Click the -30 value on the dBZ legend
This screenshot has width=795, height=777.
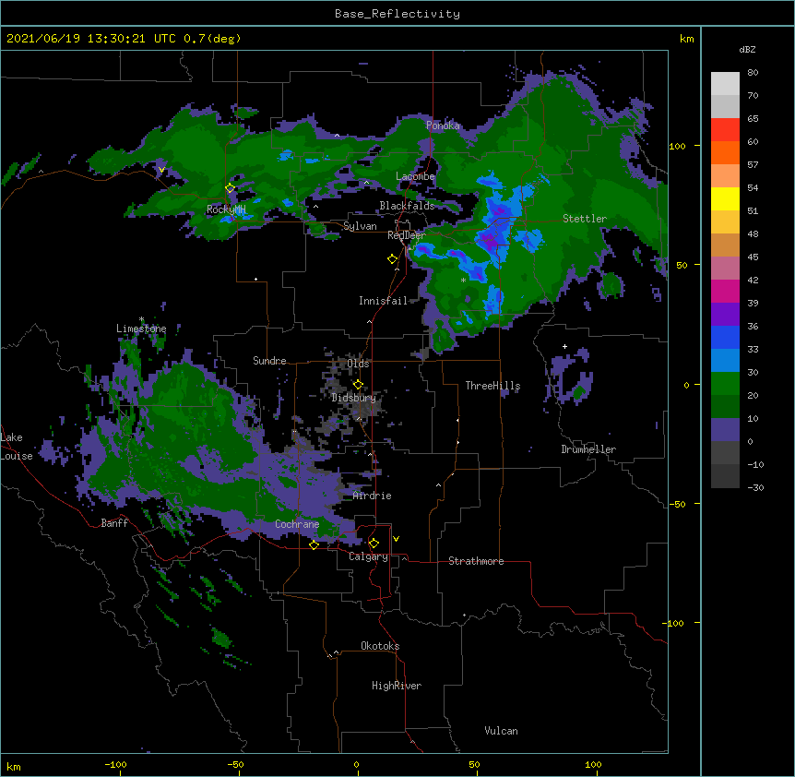tap(755, 487)
